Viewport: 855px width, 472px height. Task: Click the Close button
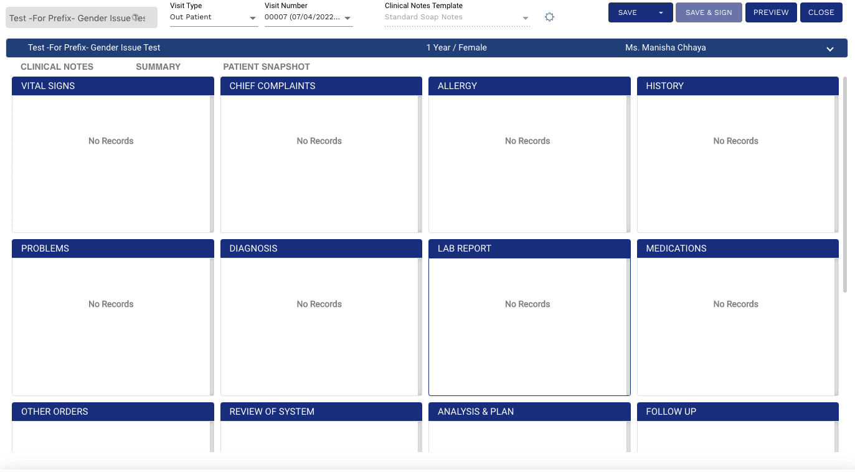coord(821,12)
